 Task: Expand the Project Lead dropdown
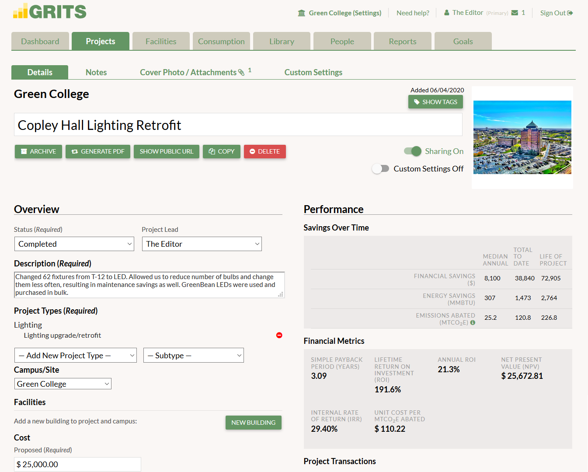202,244
